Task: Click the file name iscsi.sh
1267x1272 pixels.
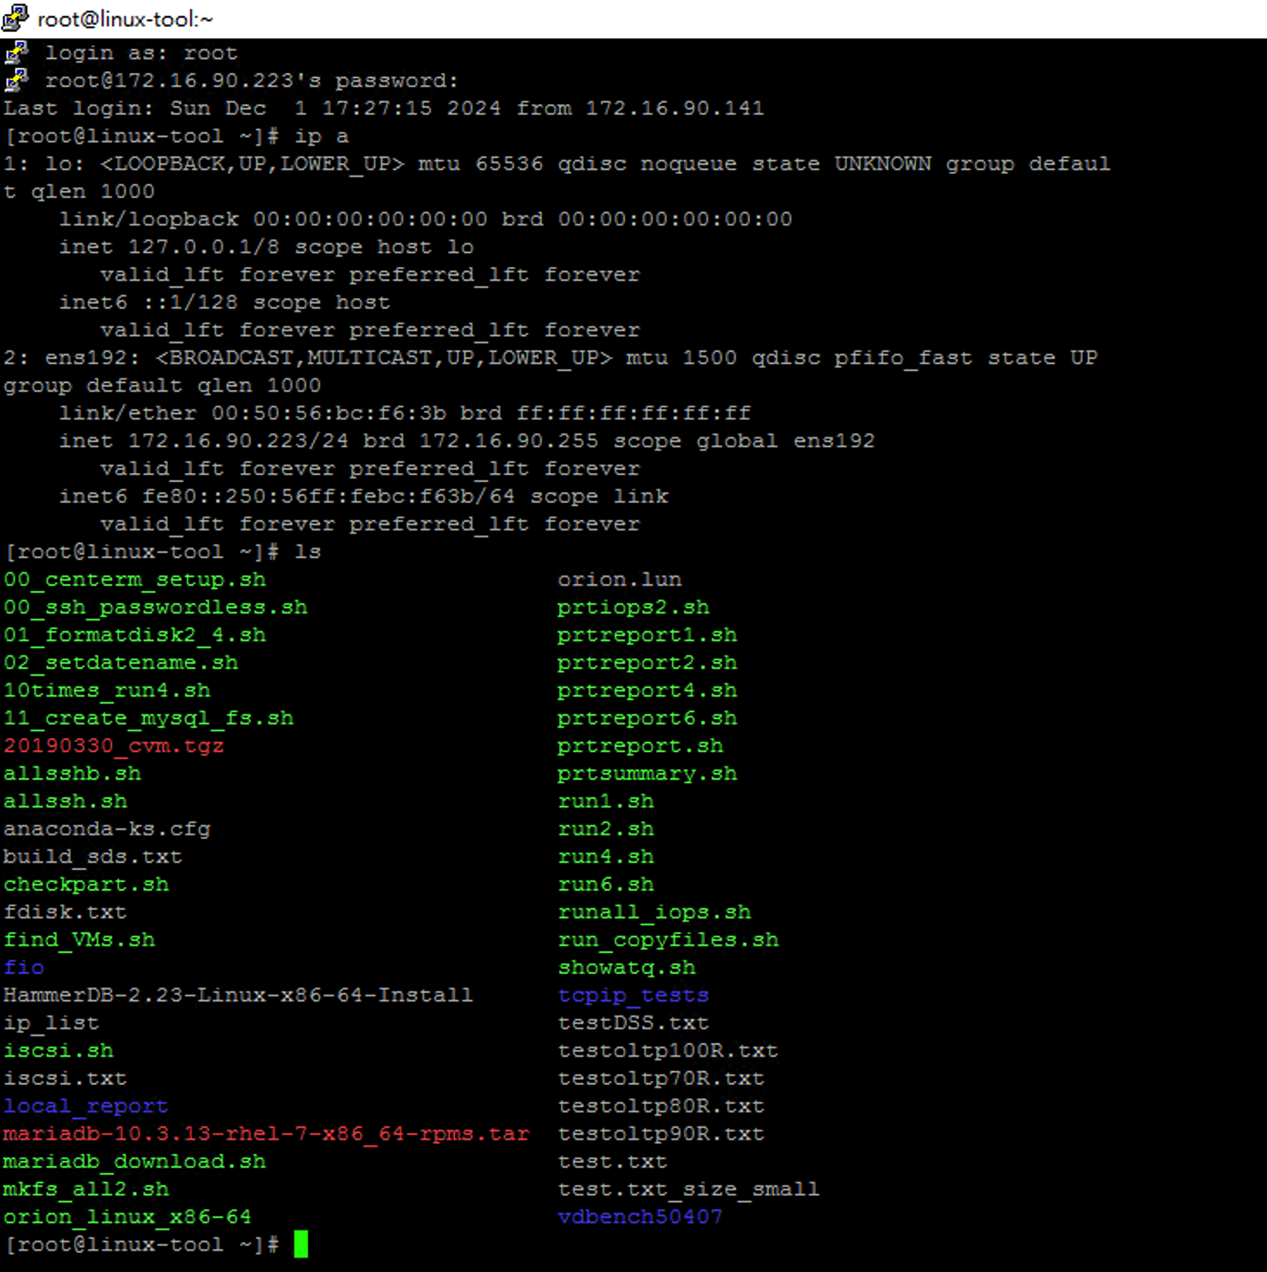Action: pos(58,1051)
